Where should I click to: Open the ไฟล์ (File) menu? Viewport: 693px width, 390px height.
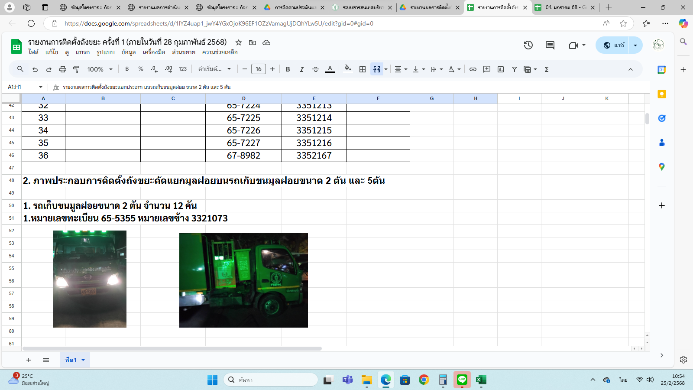click(33, 52)
